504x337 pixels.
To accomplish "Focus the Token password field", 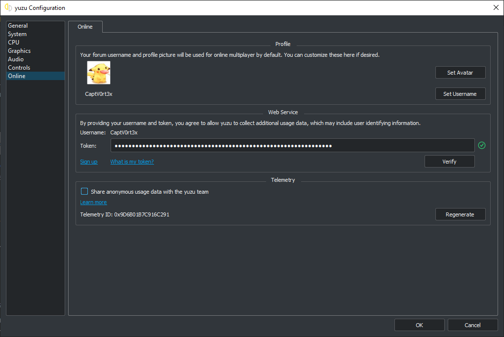I will (293, 145).
